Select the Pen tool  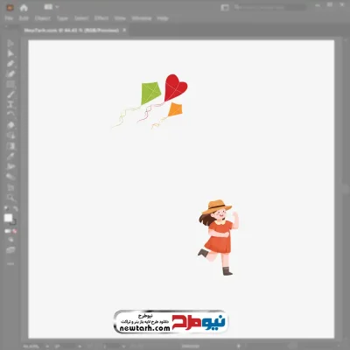click(10, 64)
